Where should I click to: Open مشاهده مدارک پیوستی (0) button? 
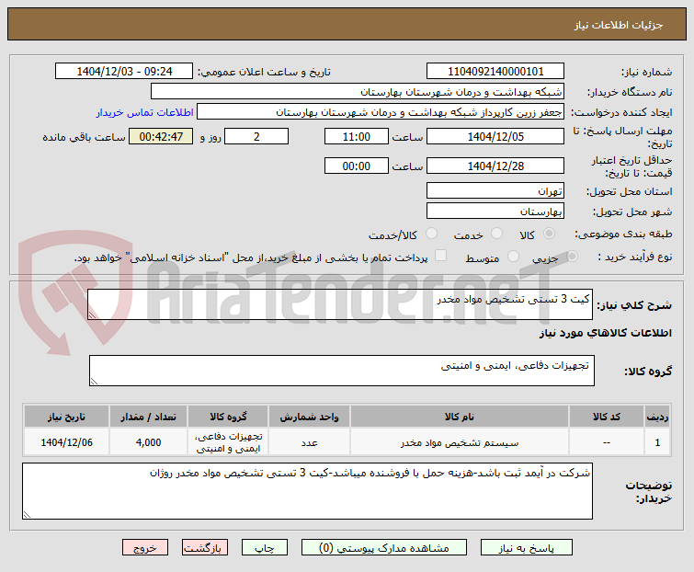pos(383,548)
